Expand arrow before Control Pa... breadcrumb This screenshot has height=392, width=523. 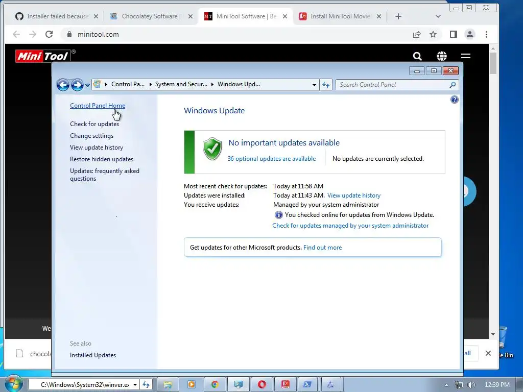[x=106, y=84]
